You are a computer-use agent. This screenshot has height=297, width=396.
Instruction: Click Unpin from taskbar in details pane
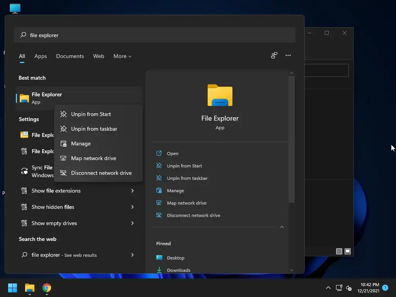coord(187,178)
